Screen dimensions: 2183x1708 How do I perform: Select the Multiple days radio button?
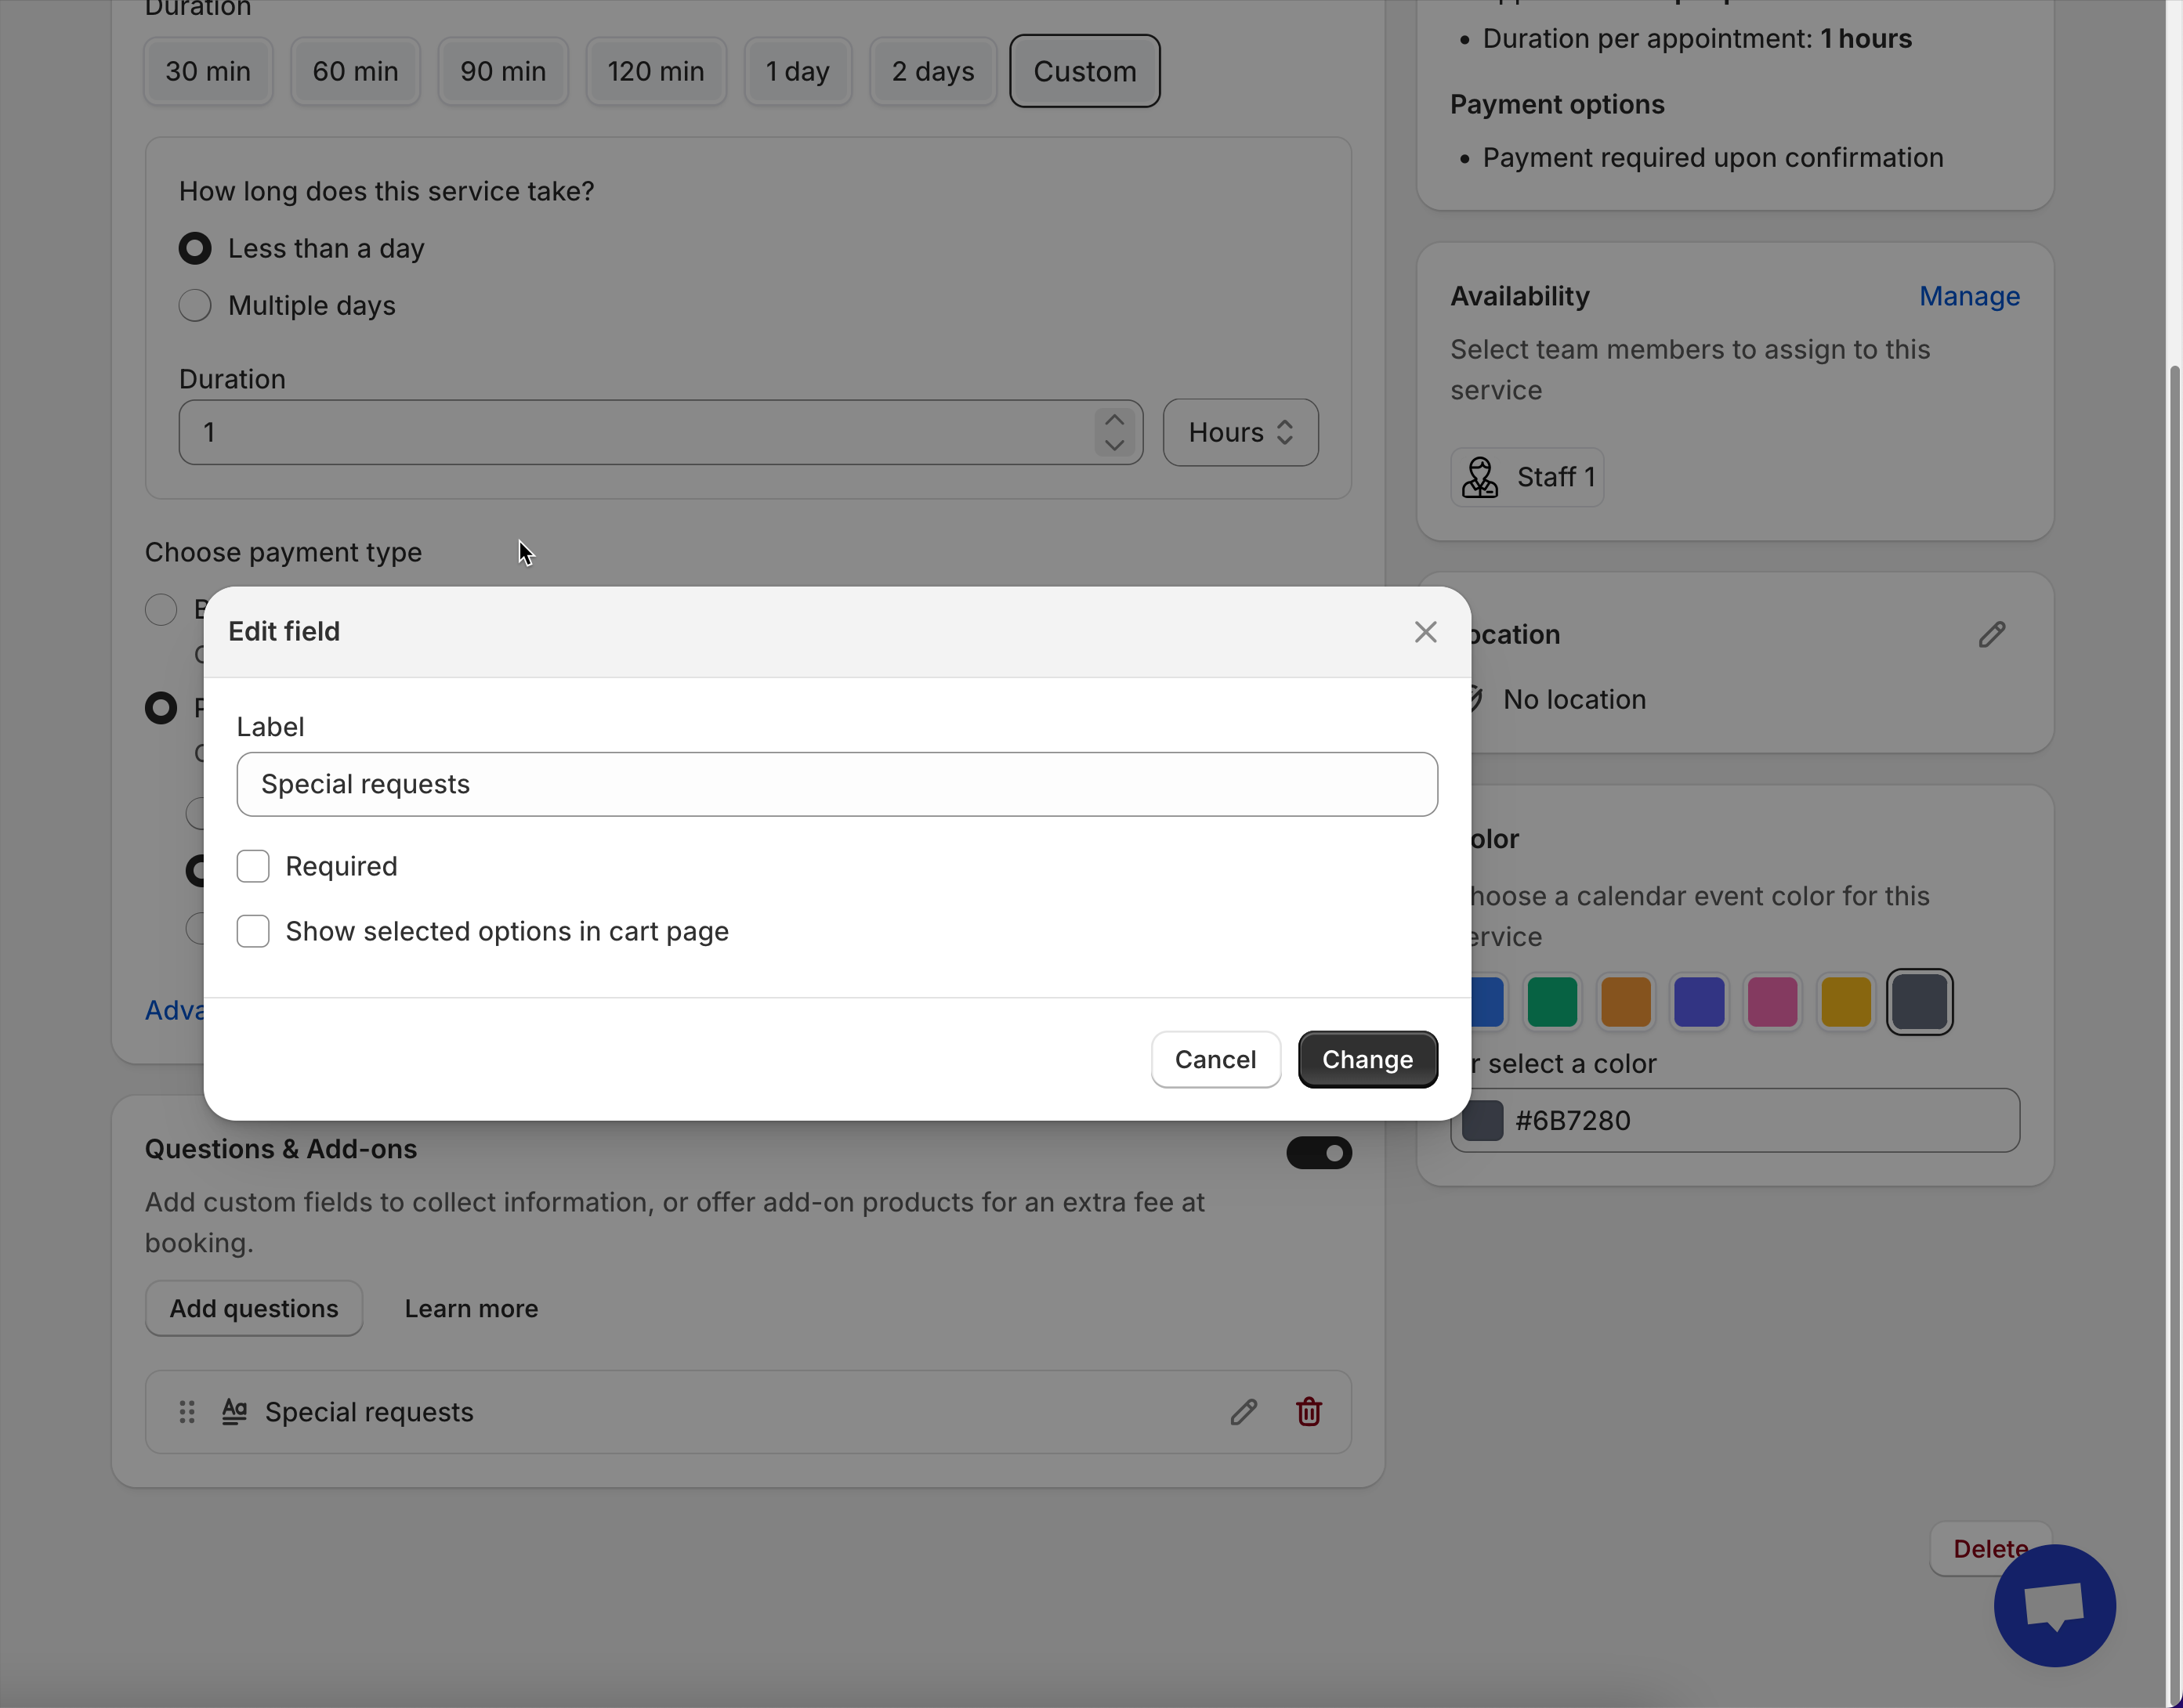[x=195, y=305]
